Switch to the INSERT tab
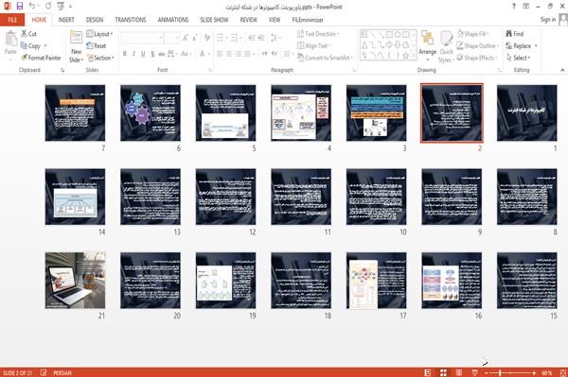 tap(66, 20)
